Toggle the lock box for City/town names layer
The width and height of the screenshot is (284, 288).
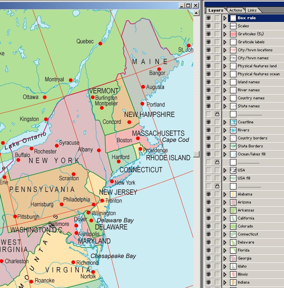click(217, 58)
